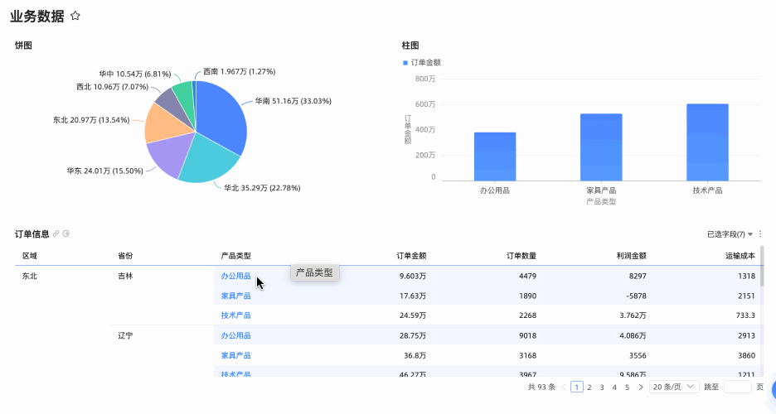Go to next page with right arrow
Viewport: 776px width, 414px height.
(640, 387)
